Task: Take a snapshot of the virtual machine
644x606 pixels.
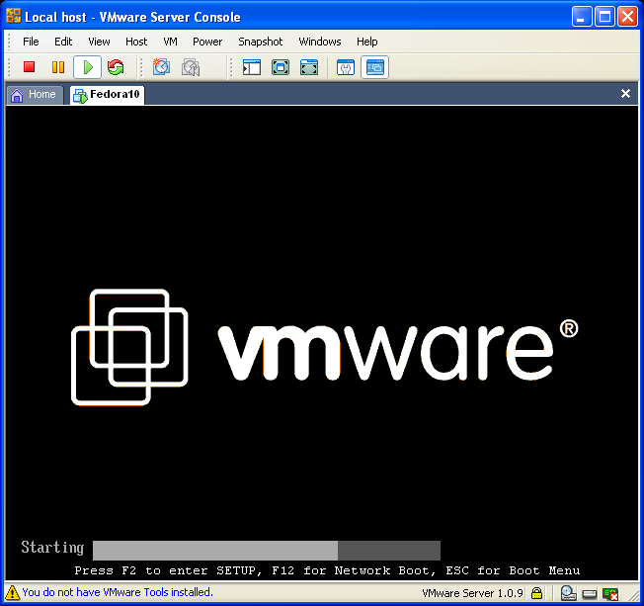Action: (161, 67)
